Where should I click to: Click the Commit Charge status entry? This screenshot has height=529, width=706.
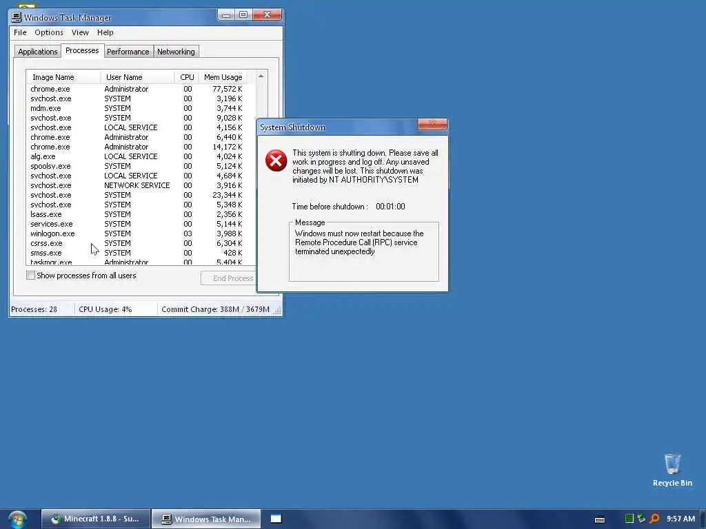point(215,309)
